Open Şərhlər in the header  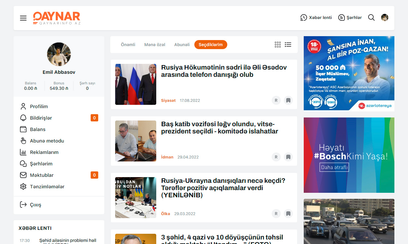[350, 18]
